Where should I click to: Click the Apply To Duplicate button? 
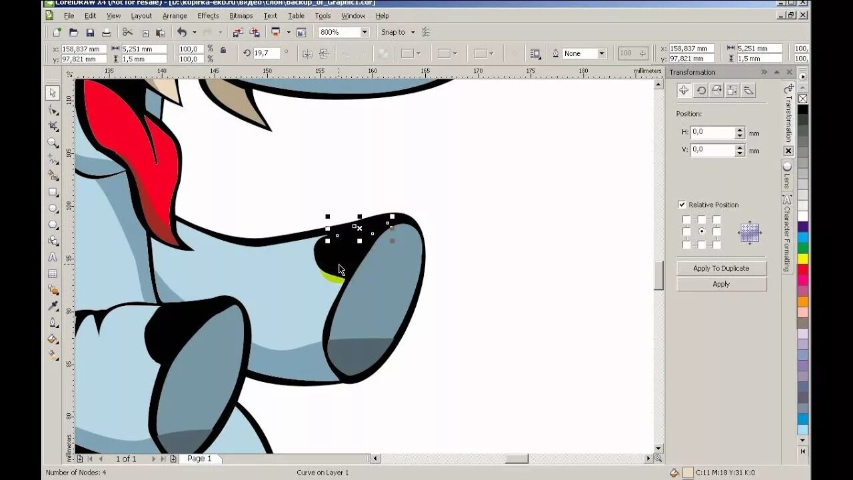coord(721,268)
